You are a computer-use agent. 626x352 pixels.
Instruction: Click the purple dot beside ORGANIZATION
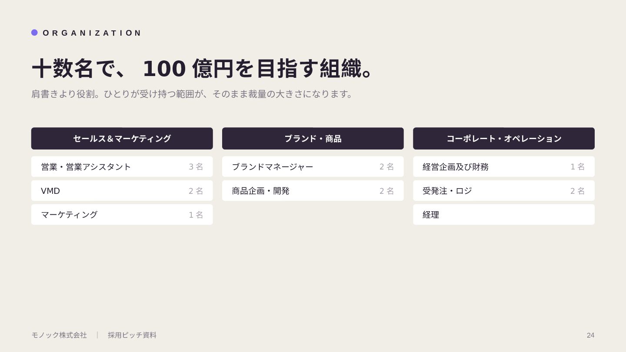click(x=34, y=33)
